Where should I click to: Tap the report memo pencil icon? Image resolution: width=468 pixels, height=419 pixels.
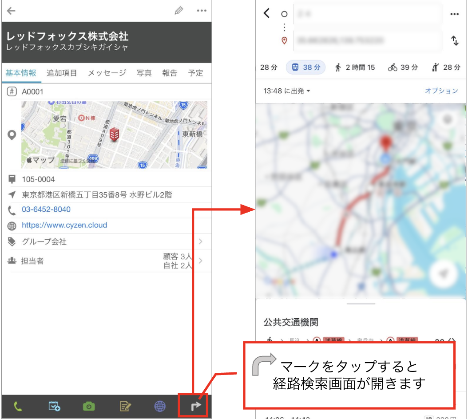pos(125,407)
